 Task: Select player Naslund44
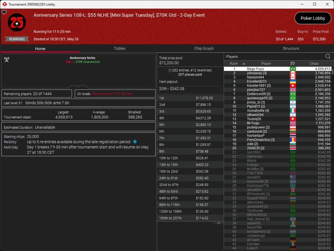coord(278,77)
